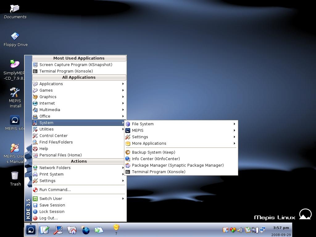The height and width of the screenshot is (237, 316).
Task: Expand File System in the System submenu
Action: 181,124
